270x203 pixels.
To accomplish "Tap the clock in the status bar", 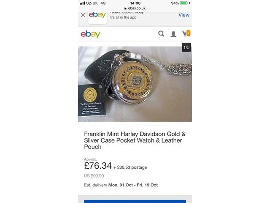I will pos(135,3).
